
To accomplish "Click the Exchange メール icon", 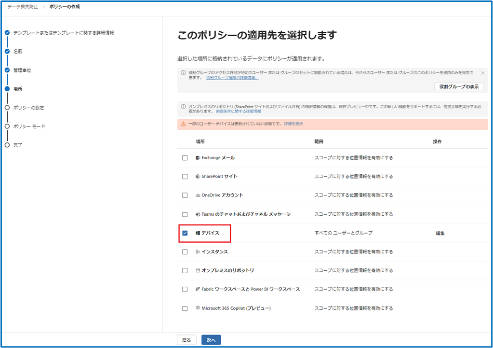I will click(x=198, y=158).
